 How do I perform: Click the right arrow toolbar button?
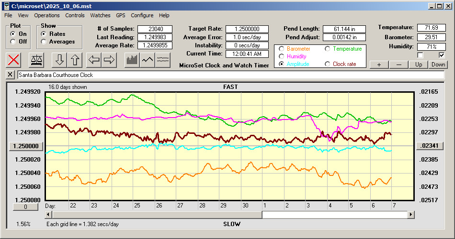[109, 60]
